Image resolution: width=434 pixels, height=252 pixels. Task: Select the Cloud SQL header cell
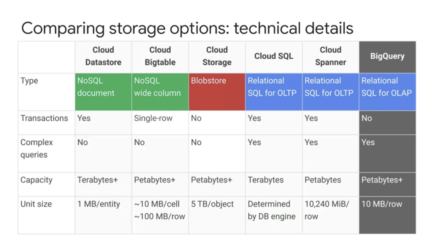pos(274,56)
